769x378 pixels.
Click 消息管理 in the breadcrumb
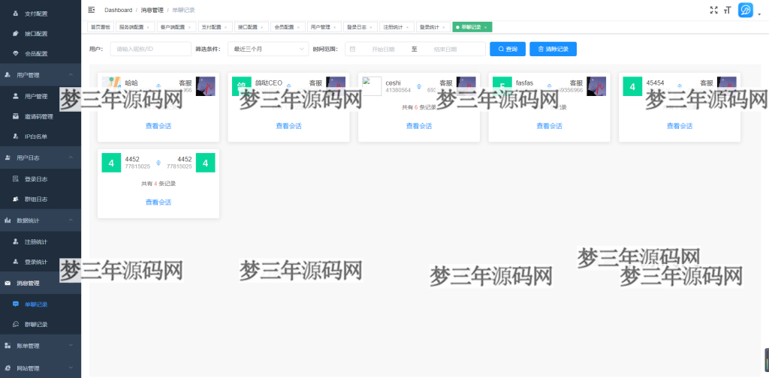(152, 10)
